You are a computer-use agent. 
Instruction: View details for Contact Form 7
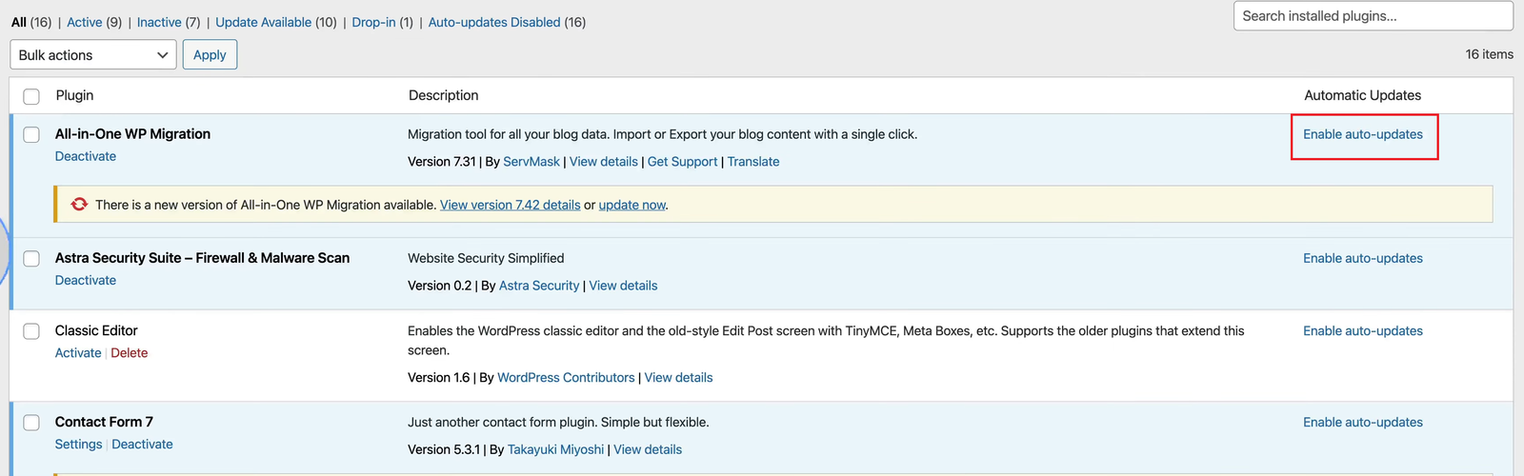click(648, 449)
